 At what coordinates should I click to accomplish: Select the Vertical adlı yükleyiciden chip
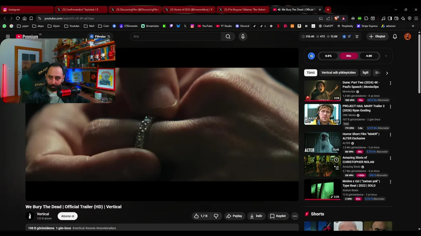[338, 73]
